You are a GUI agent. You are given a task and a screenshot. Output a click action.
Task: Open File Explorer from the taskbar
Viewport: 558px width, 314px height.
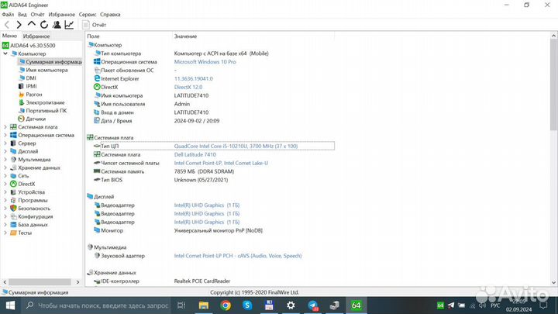(x=204, y=305)
